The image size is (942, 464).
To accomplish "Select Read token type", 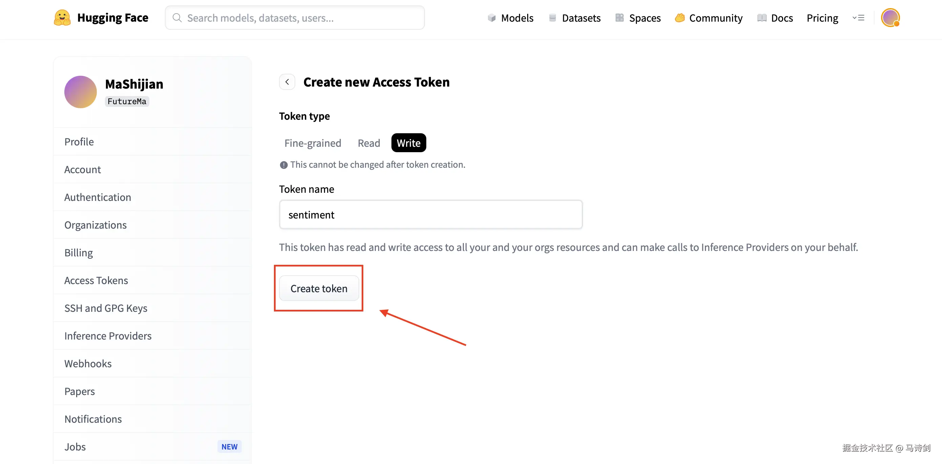I will [x=369, y=143].
